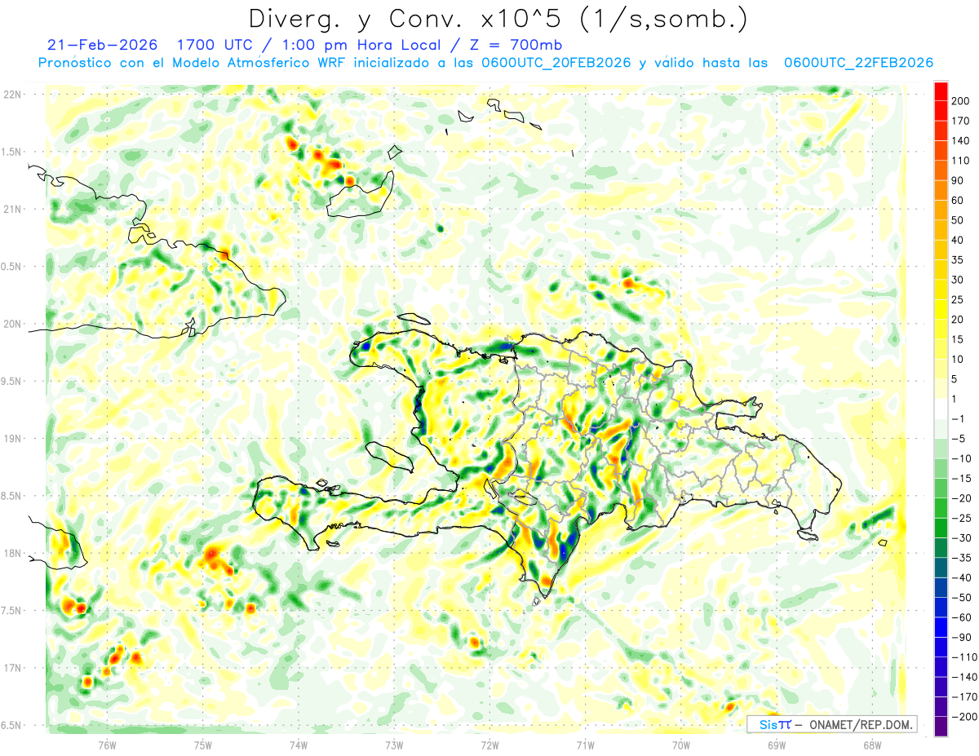979x756 pixels.
Task: Click the '-35' color scale value
Action: coord(963,558)
